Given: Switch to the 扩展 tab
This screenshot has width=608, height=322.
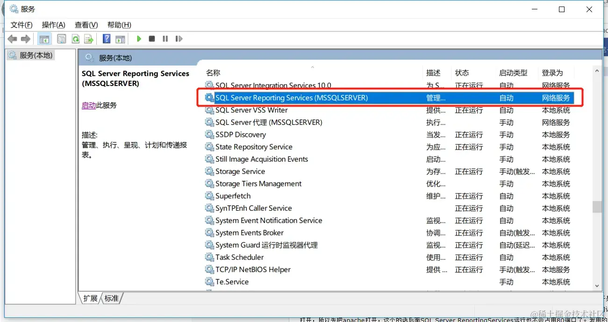Looking at the screenshot, I should [90, 298].
